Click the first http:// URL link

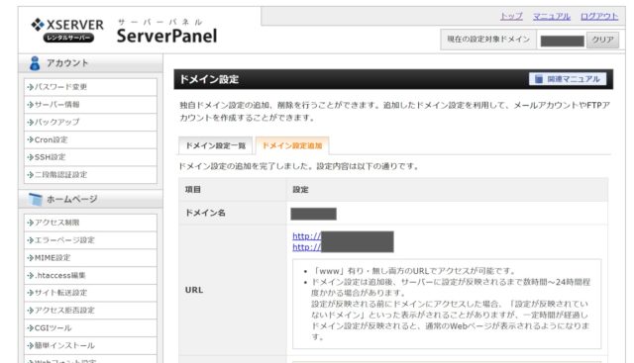[307, 236]
